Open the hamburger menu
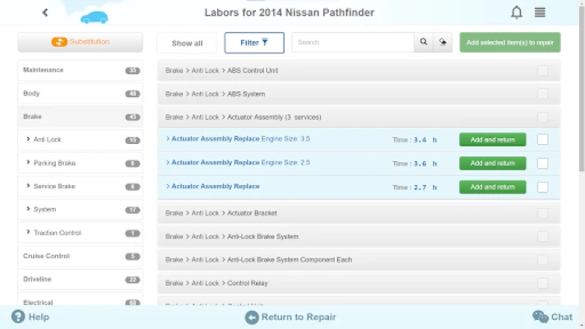 point(540,12)
